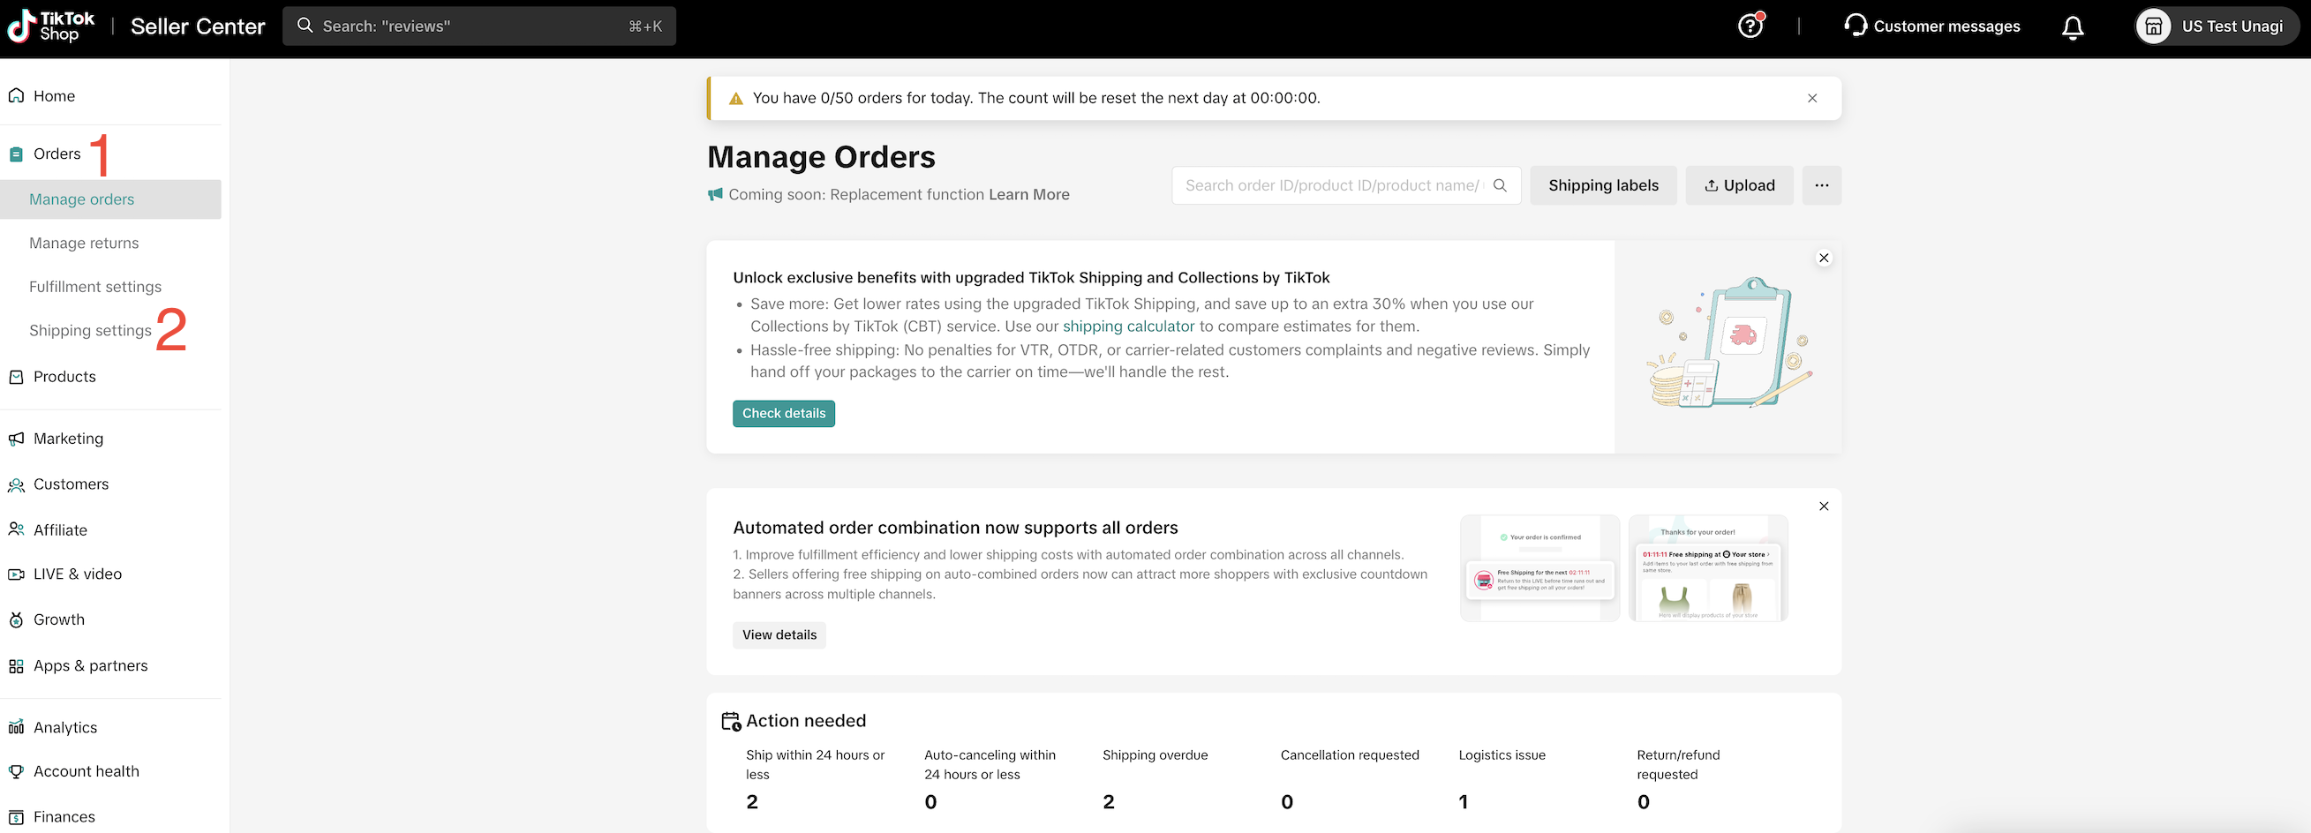Dismiss the 0/50 orders warning banner
2311x833 pixels.
[1812, 99]
